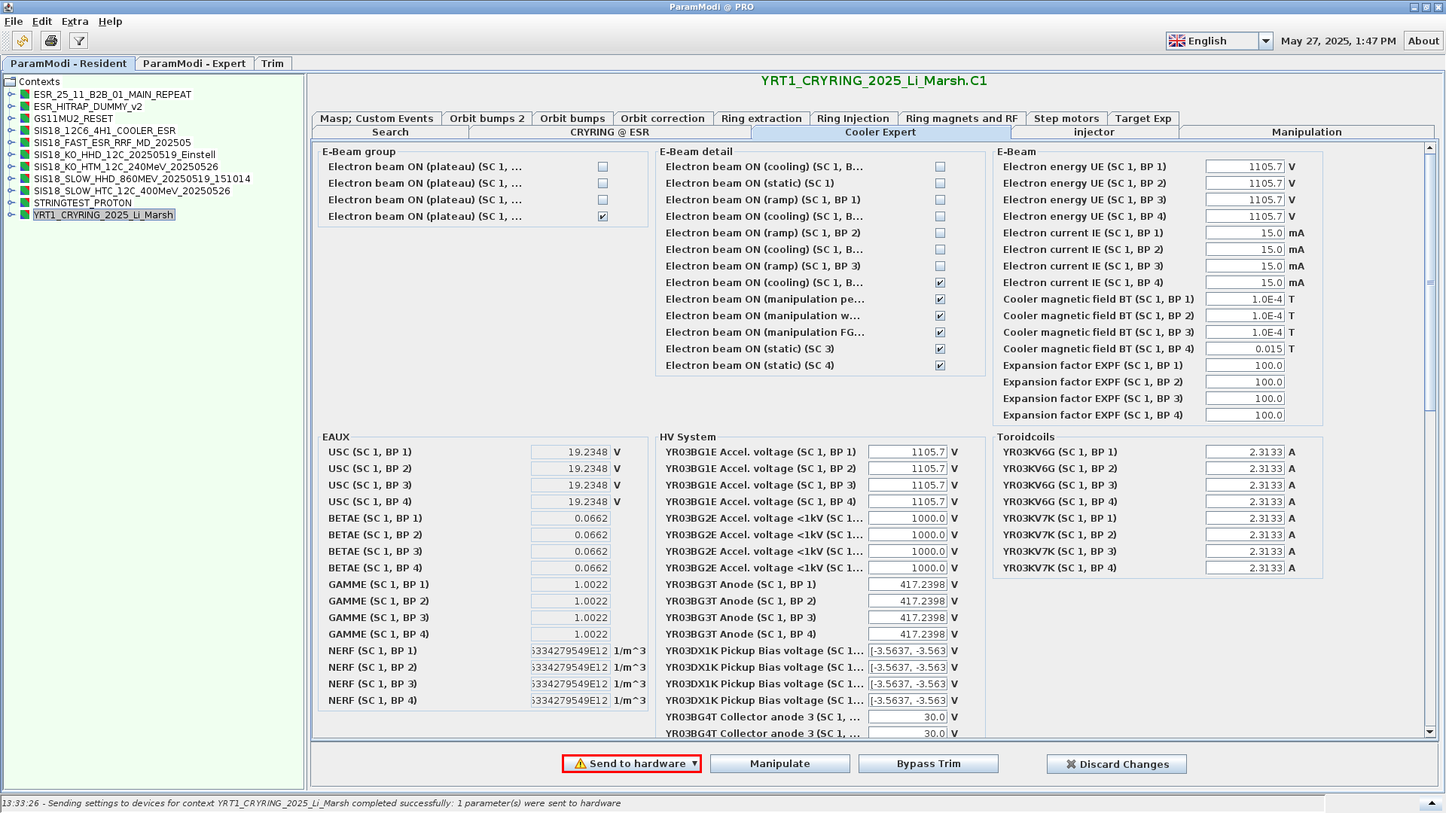
Task: Click the warning icon on Send to hardware
Action: [580, 763]
